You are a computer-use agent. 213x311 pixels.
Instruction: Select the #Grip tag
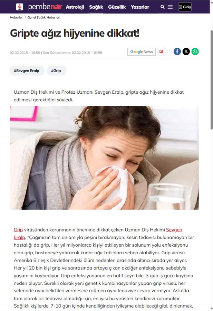(56, 70)
